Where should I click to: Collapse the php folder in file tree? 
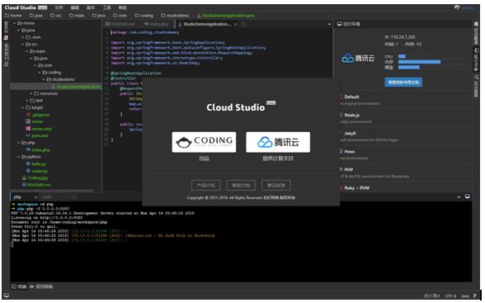(18, 143)
